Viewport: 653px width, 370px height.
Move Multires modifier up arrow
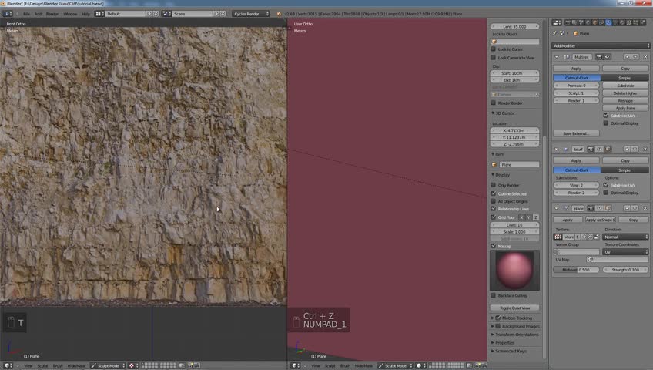(x=627, y=57)
